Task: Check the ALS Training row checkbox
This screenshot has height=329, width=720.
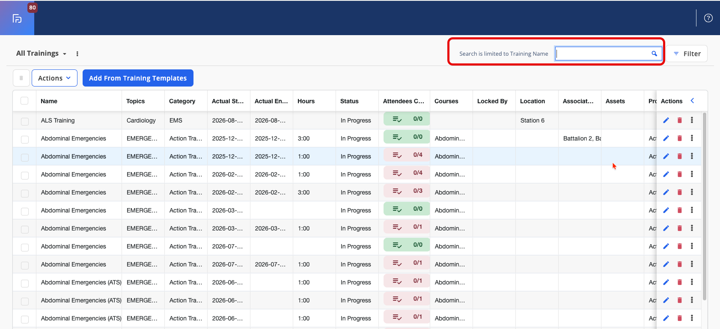Action: pyautogui.click(x=25, y=122)
